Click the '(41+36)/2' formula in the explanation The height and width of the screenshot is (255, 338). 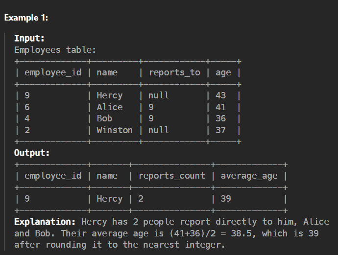[x=193, y=233]
